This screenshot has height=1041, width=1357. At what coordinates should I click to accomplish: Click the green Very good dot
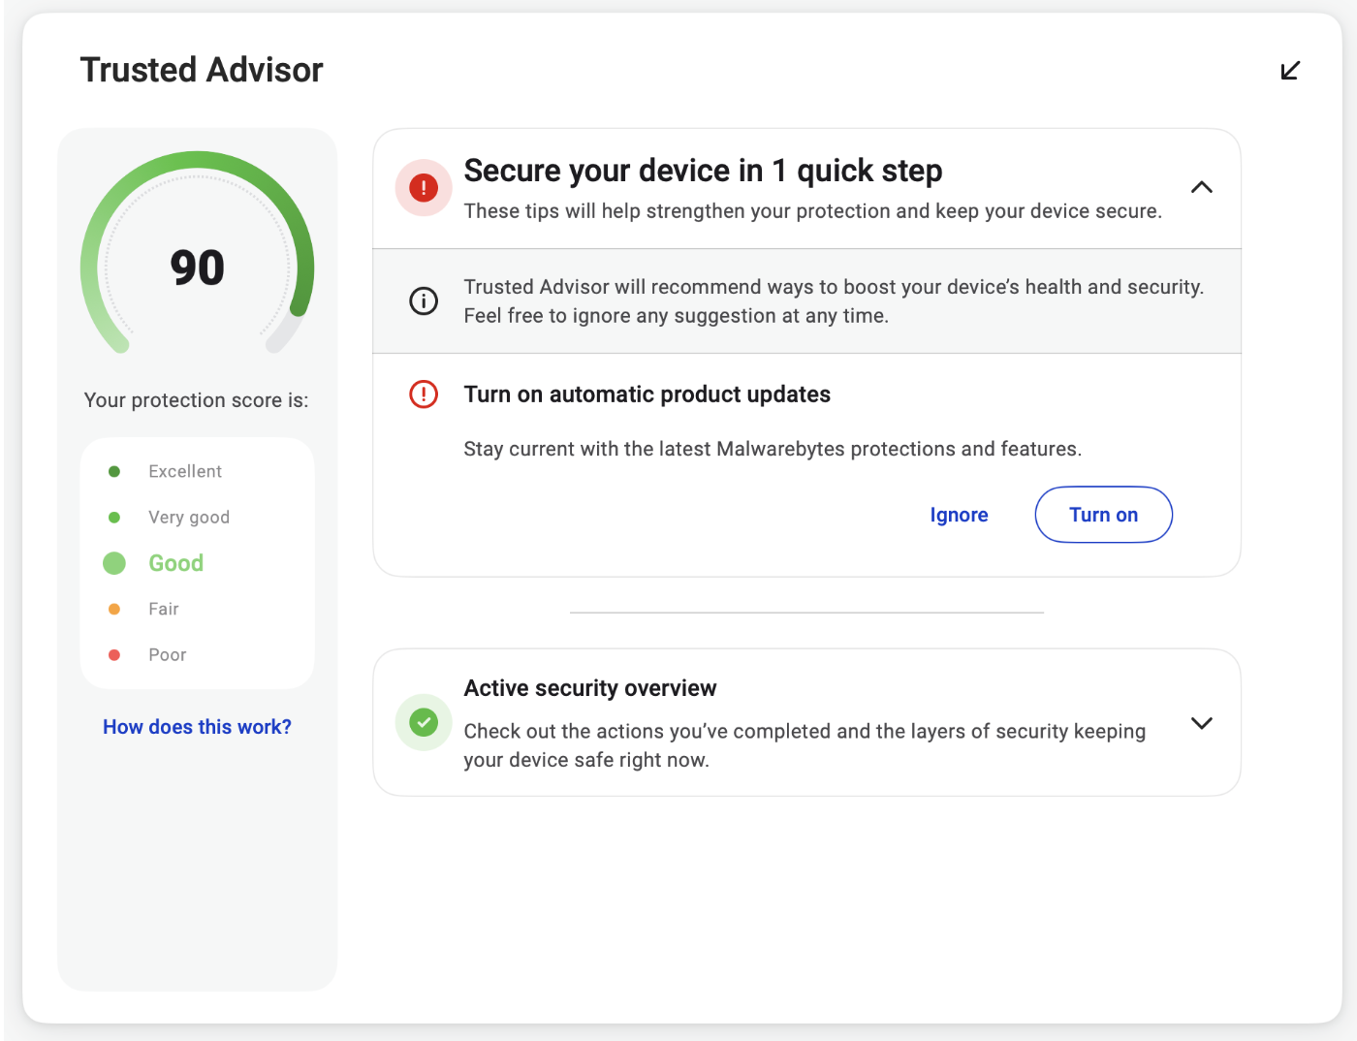click(114, 518)
